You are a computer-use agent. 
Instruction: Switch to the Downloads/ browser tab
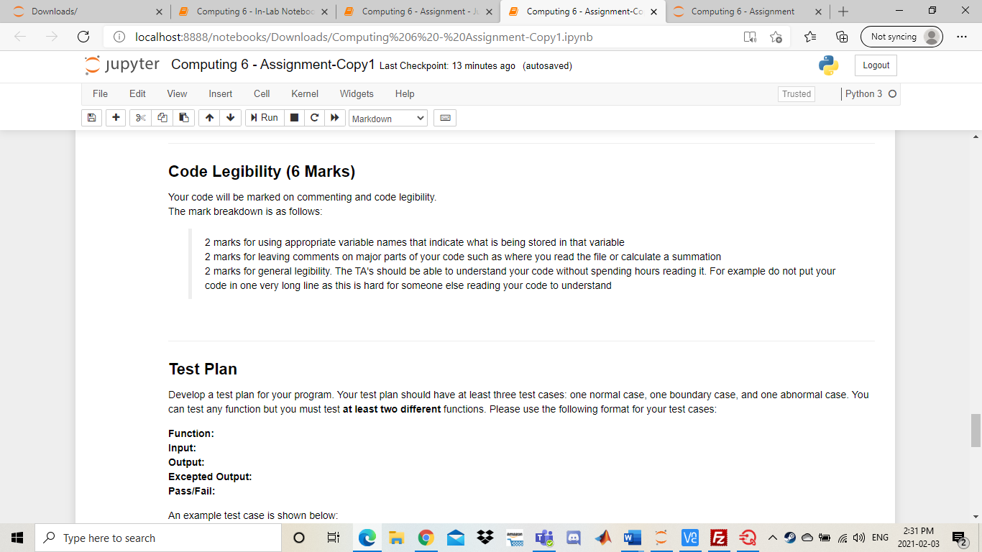87,11
